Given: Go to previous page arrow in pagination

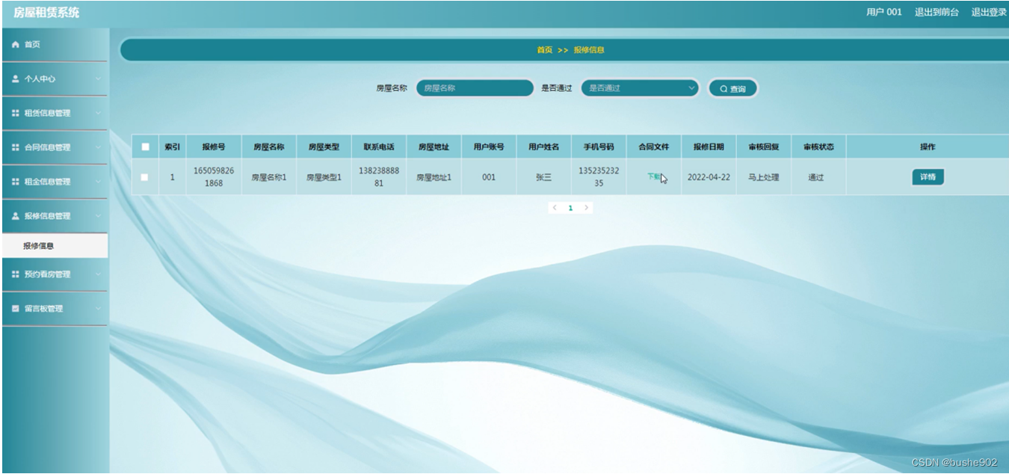Looking at the screenshot, I should click(x=555, y=208).
